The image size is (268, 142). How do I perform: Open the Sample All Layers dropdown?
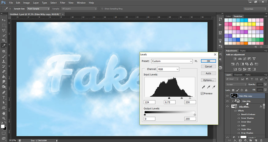(x=79, y=9)
